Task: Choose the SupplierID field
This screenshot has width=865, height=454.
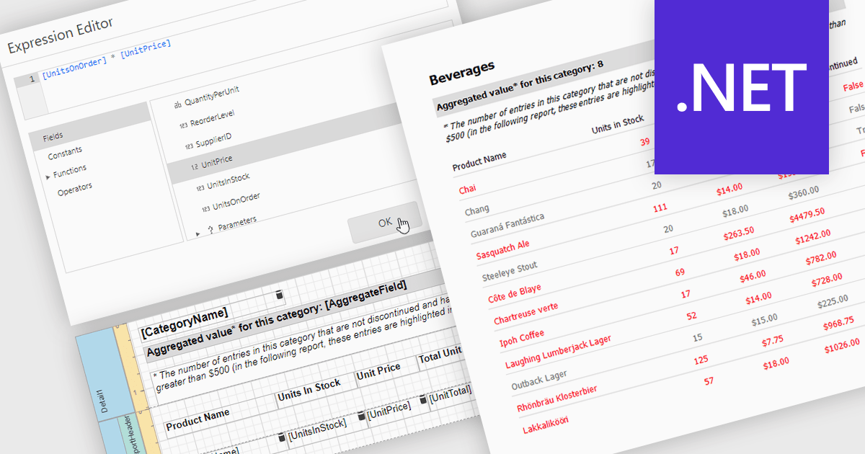Action: pyautogui.click(x=213, y=141)
